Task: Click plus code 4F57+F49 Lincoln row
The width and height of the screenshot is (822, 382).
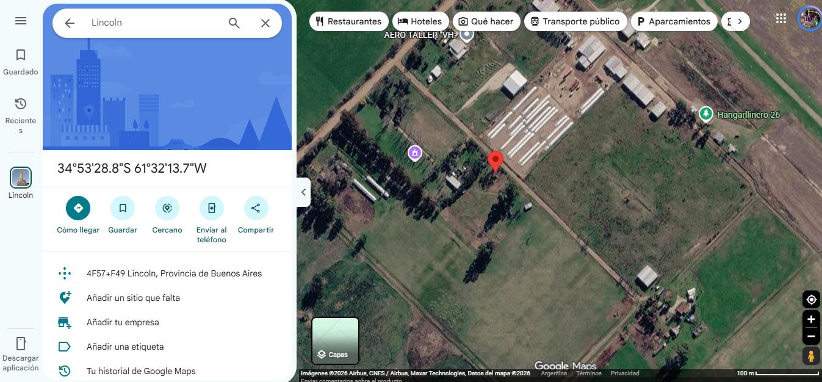Action: pos(167,273)
